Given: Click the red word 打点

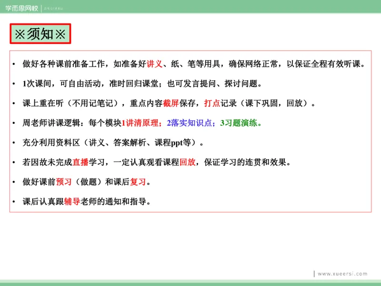Looking at the screenshot, I should click(x=212, y=103).
